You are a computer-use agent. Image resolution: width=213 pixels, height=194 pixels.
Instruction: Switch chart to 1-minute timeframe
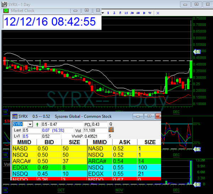(108, 13)
